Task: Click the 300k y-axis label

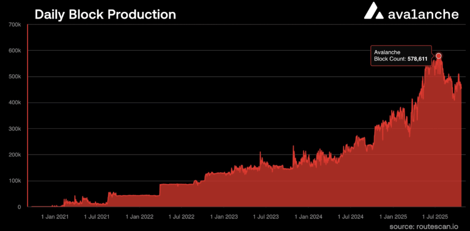Action: 15,129
